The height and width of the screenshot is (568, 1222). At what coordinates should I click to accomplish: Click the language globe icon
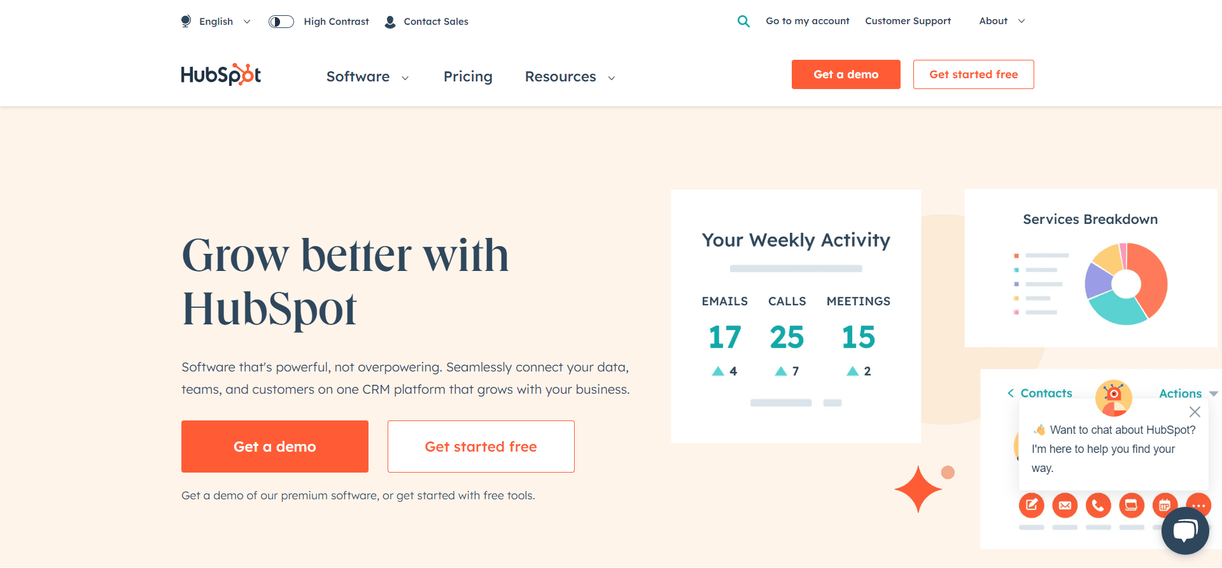(185, 21)
